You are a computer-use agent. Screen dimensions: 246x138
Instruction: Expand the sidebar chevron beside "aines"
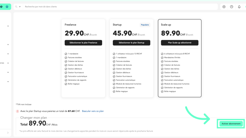(x=8, y=63)
